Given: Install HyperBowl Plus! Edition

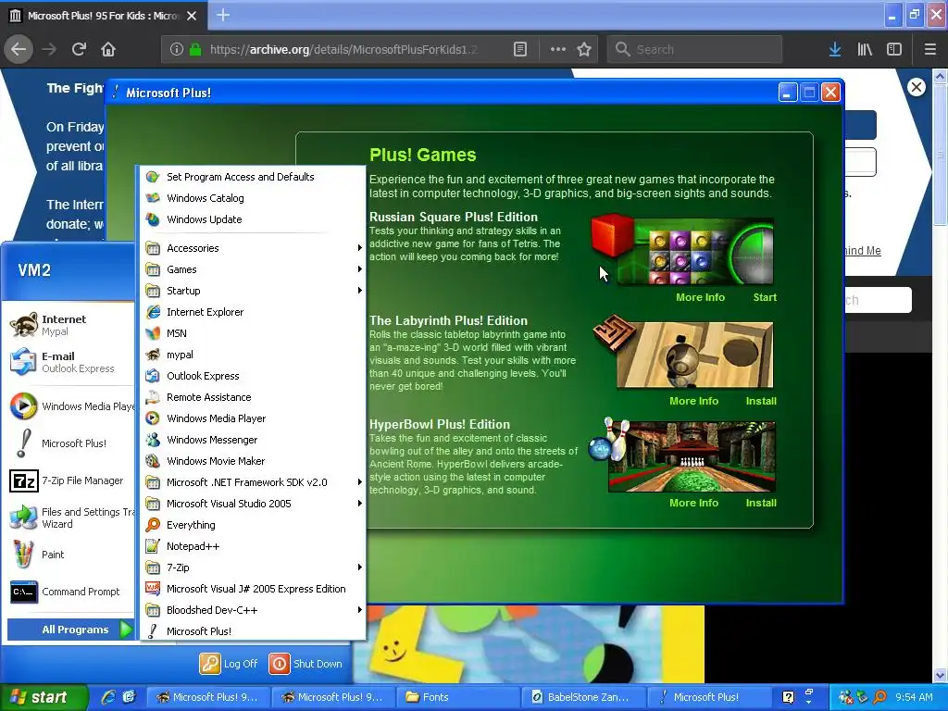Looking at the screenshot, I should point(761,503).
